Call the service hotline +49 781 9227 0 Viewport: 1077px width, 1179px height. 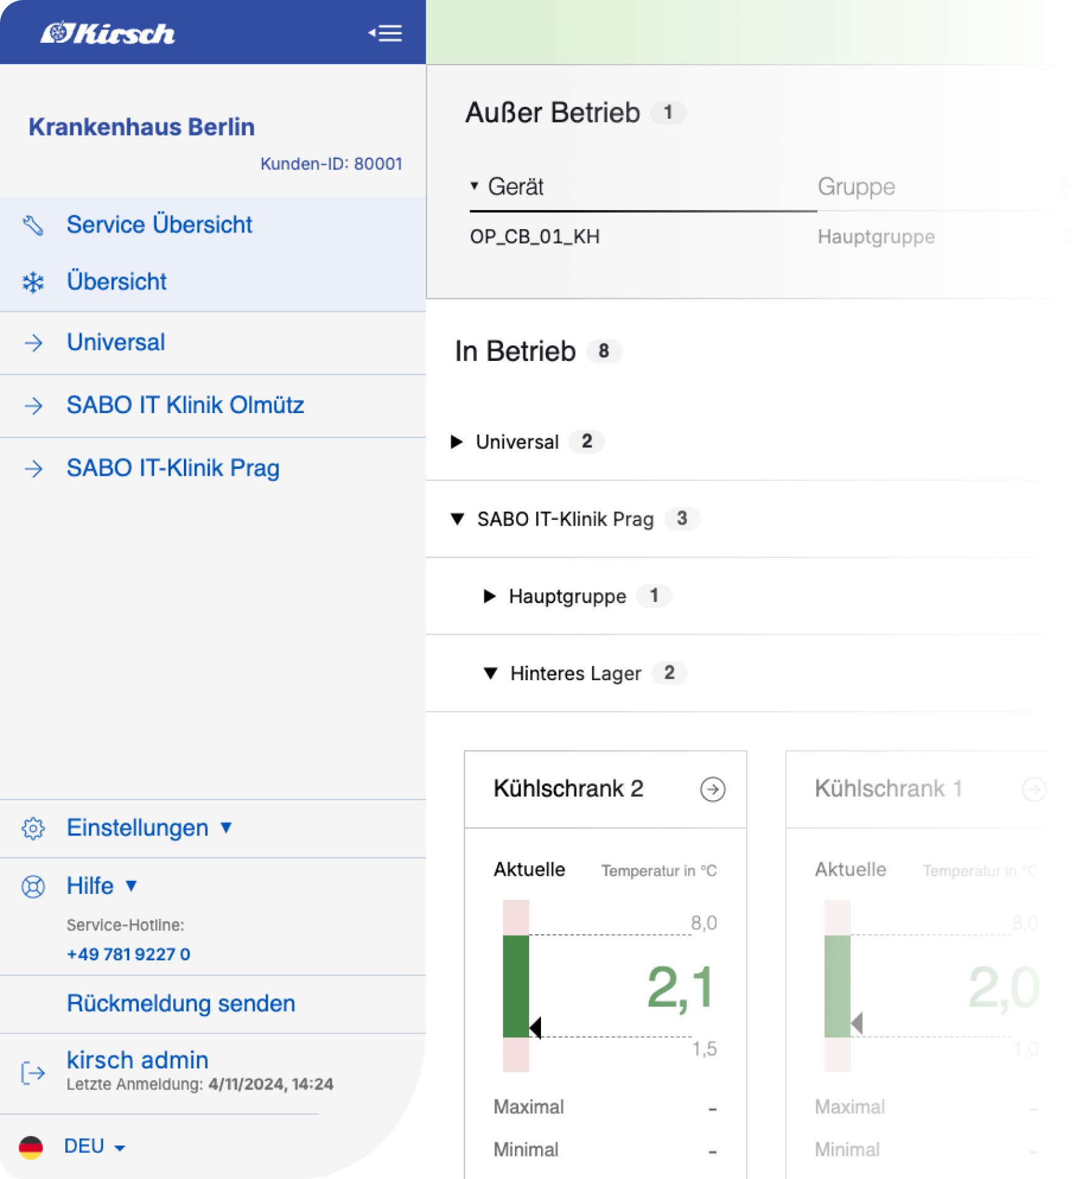coord(128,955)
